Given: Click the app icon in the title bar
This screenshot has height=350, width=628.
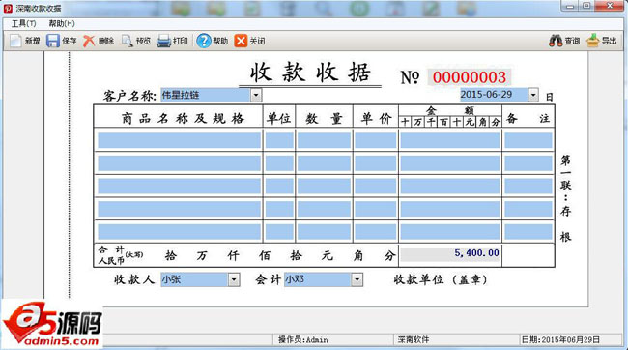Looking at the screenshot, I should (8, 8).
